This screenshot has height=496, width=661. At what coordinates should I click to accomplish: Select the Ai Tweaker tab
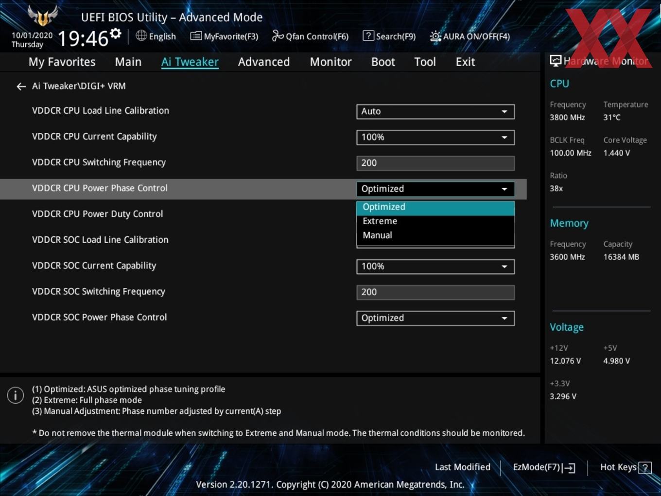coord(190,62)
